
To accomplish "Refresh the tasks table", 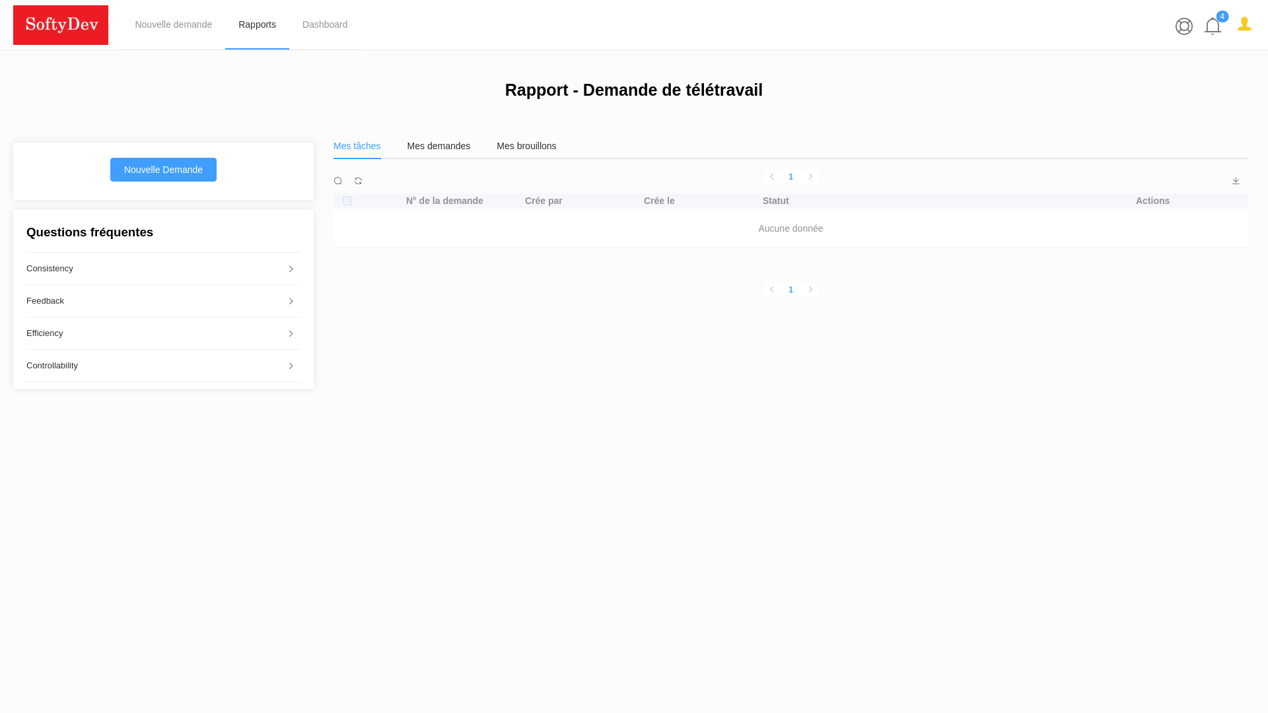I will [x=358, y=180].
